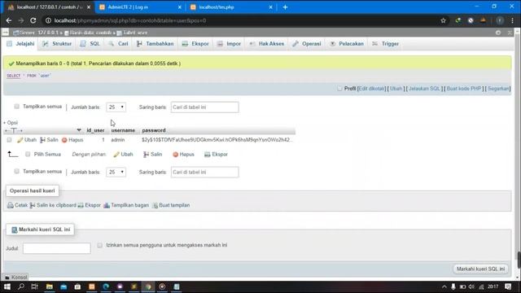The height and width of the screenshot is (293, 521).
Task: Open Windows taskbar search
Action: 21,286
